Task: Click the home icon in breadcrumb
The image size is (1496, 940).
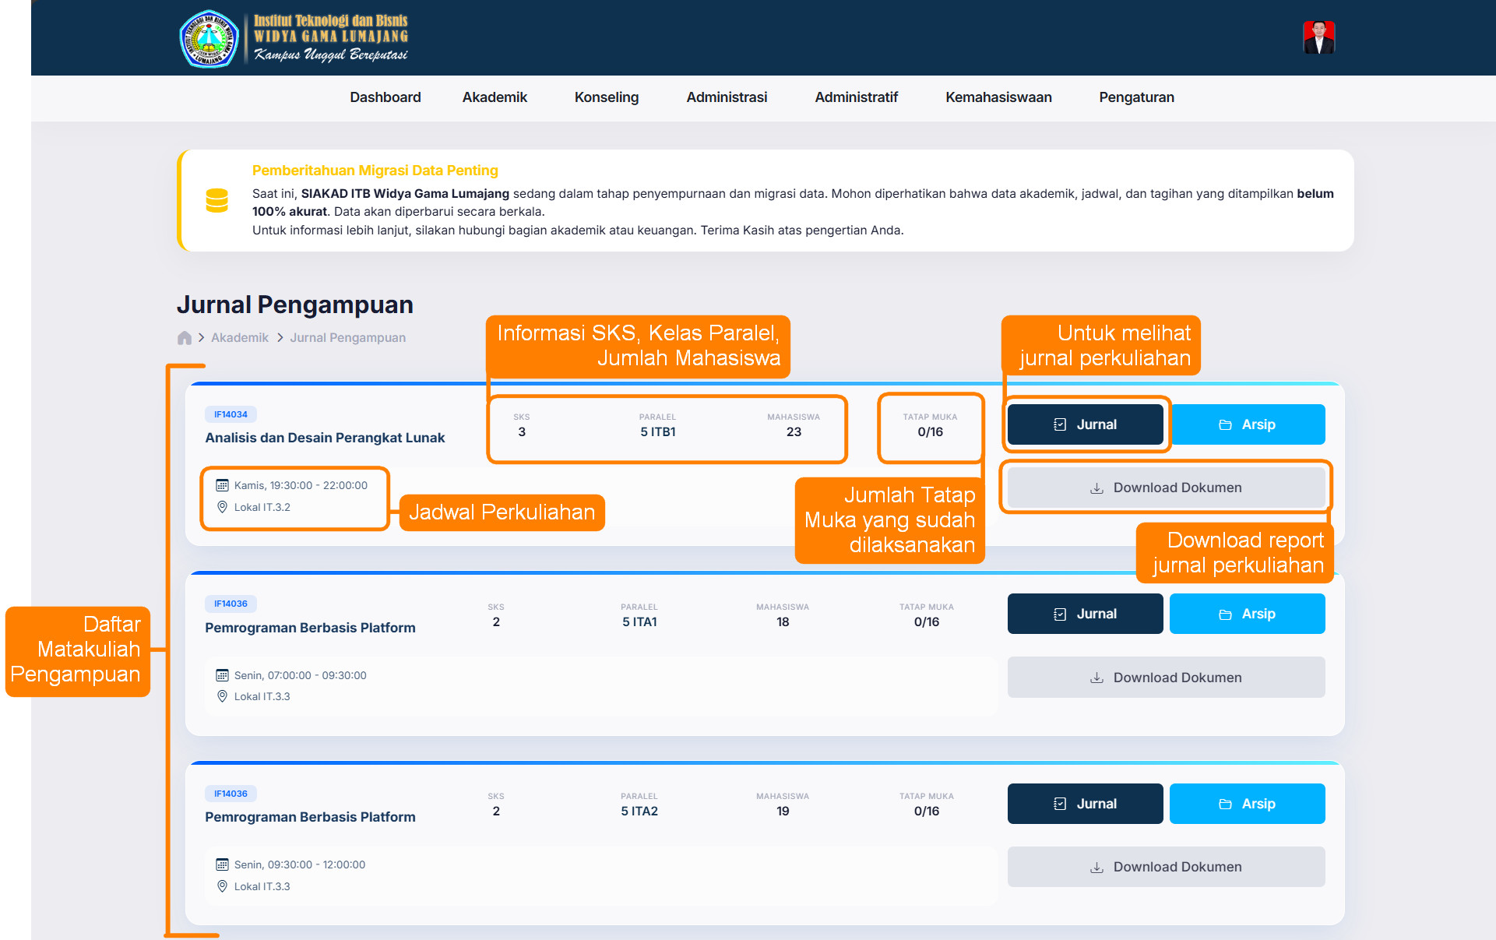Action: click(185, 338)
